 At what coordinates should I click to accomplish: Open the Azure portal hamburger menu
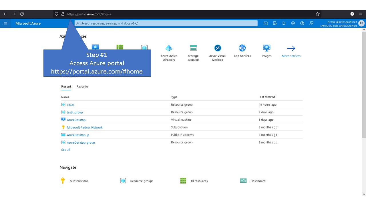[x=5, y=23]
